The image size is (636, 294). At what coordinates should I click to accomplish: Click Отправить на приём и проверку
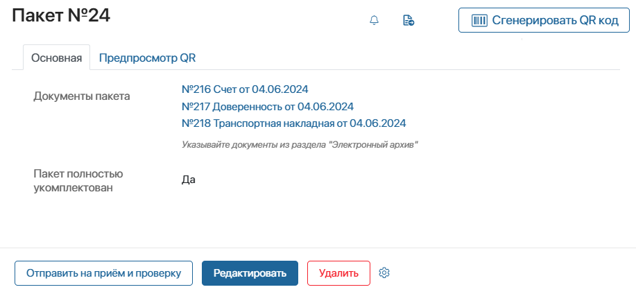(103, 273)
